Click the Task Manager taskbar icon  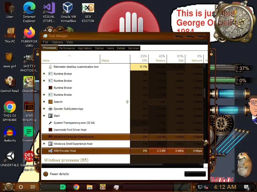pos(116,187)
